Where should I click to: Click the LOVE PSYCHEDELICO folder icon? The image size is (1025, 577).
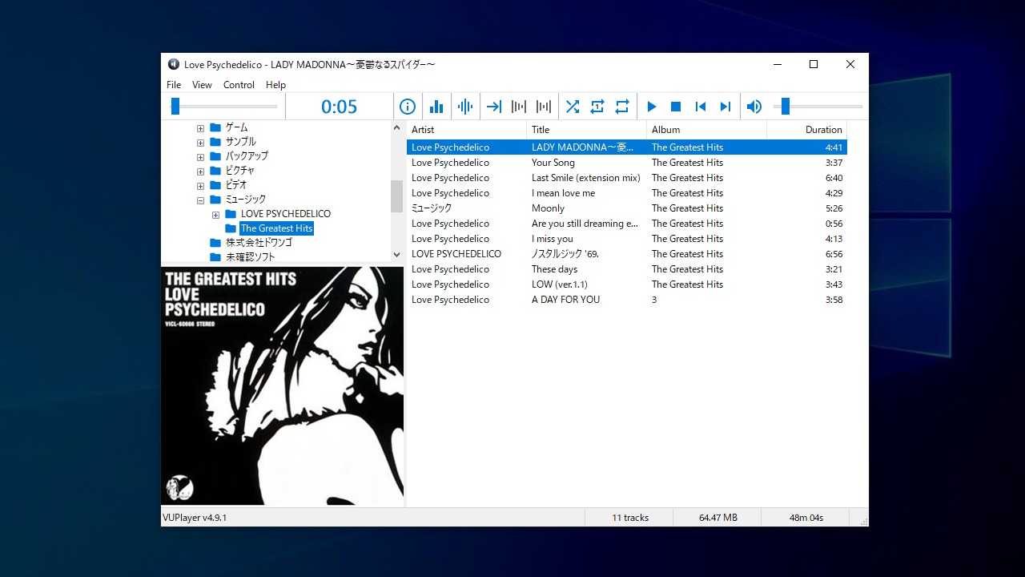pyautogui.click(x=231, y=214)
